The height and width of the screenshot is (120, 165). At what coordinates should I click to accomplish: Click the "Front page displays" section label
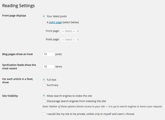(14, 16)
